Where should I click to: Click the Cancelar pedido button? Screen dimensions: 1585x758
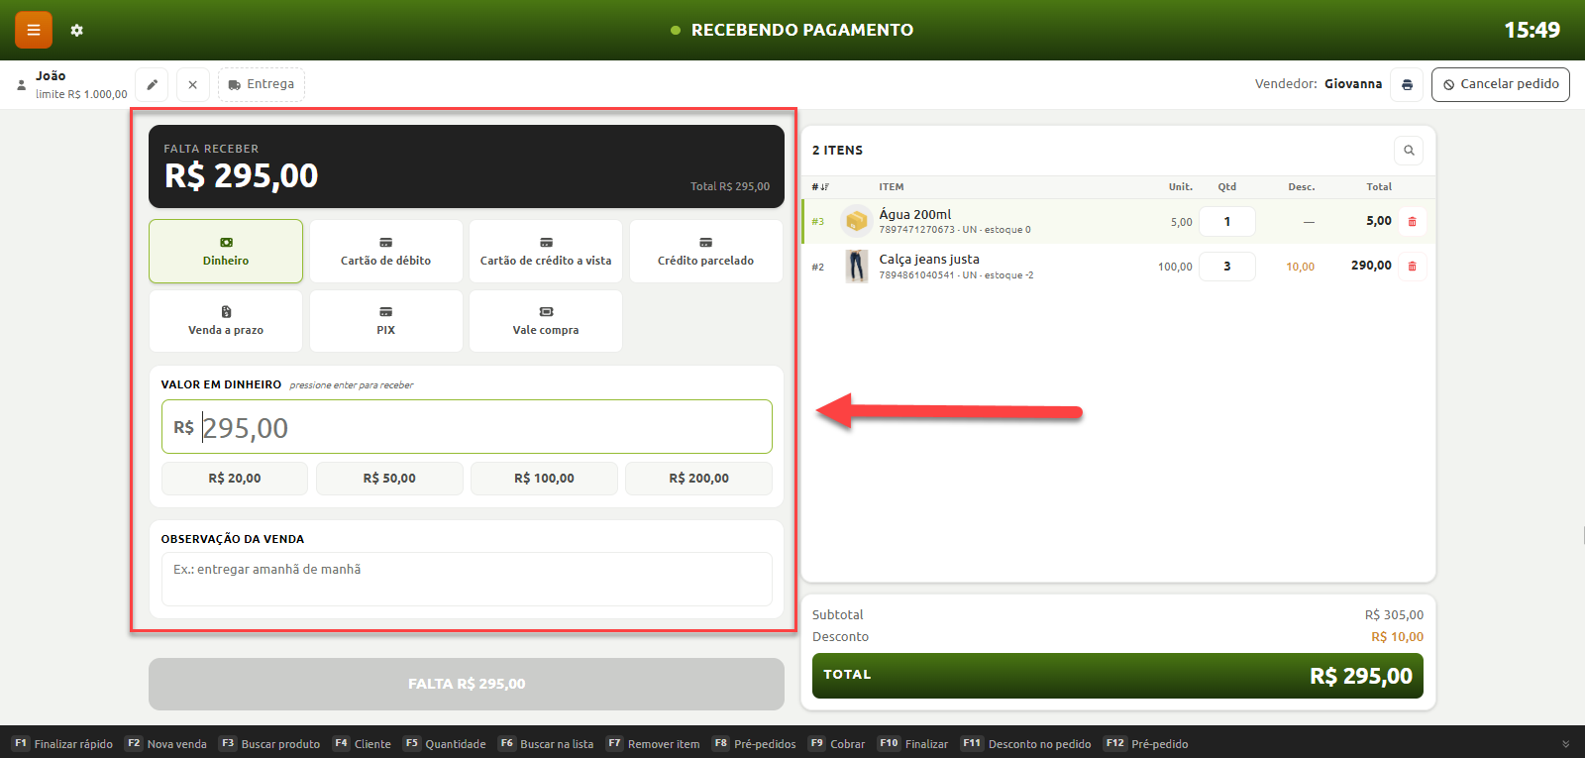(x=1501, y=84)
